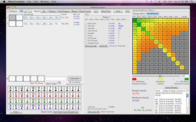Viewport: 196px width, 122px height.
Task: Check the 3 Of A Kind checkbox
Action: pyautogui.click(x=86, y=31)
